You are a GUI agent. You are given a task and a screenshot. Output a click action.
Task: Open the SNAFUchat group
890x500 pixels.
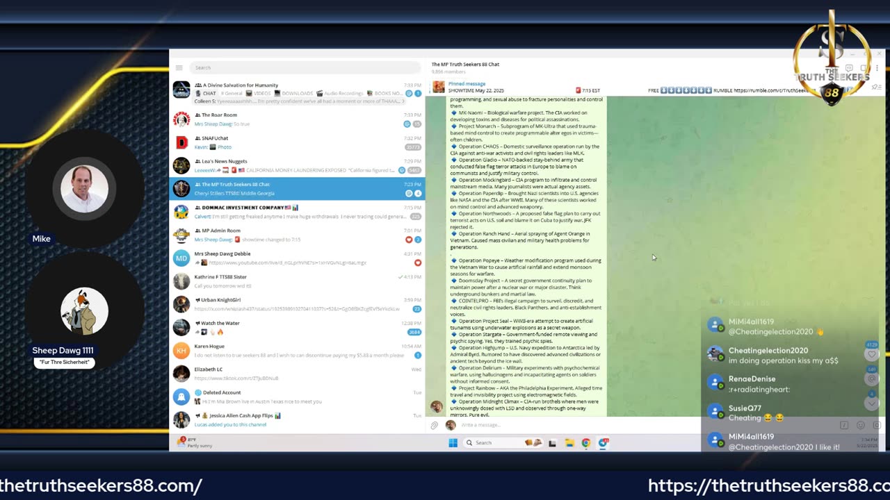point(298,142)
